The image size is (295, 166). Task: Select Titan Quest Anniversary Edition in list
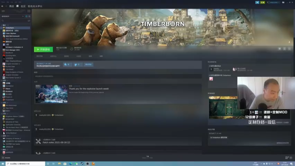(x=15, y=39)
